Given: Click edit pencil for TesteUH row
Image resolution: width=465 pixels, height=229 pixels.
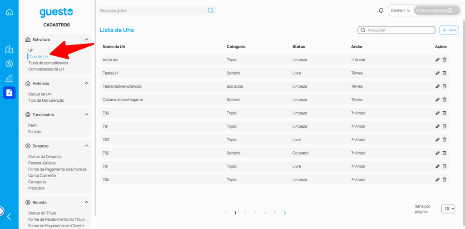Looking at the screenshot, I should [437, 73].
